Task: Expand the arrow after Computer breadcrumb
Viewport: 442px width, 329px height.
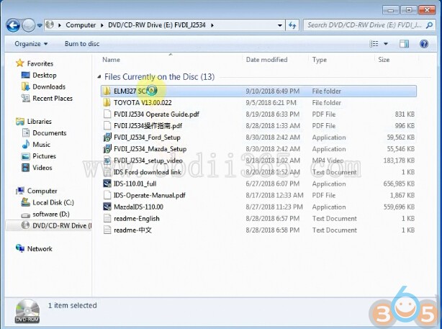Action: coord(102,25)
